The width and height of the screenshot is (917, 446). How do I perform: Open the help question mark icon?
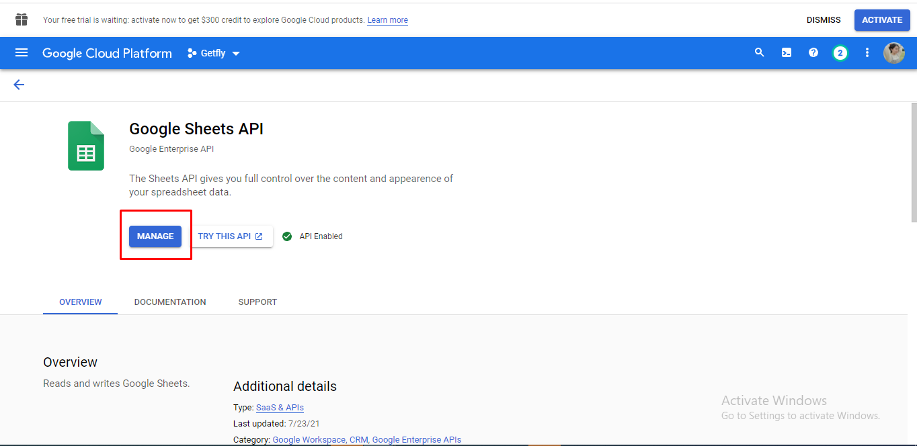(x=813, y=53)
